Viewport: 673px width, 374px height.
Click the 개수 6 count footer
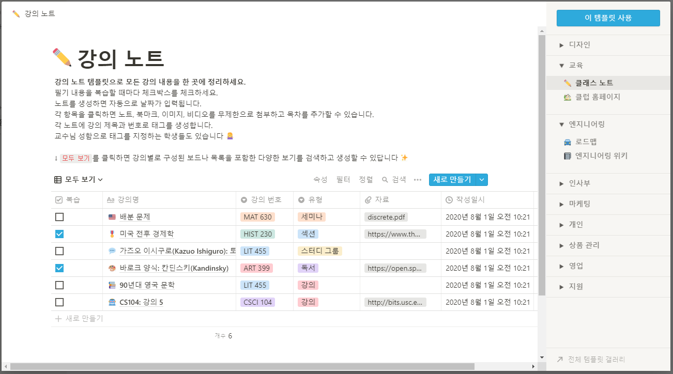pyautogui.click(x=223, y=336)
